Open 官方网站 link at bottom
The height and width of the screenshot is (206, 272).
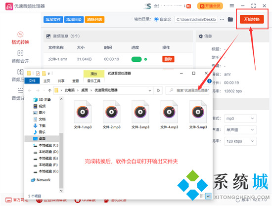tap(17, 200)
